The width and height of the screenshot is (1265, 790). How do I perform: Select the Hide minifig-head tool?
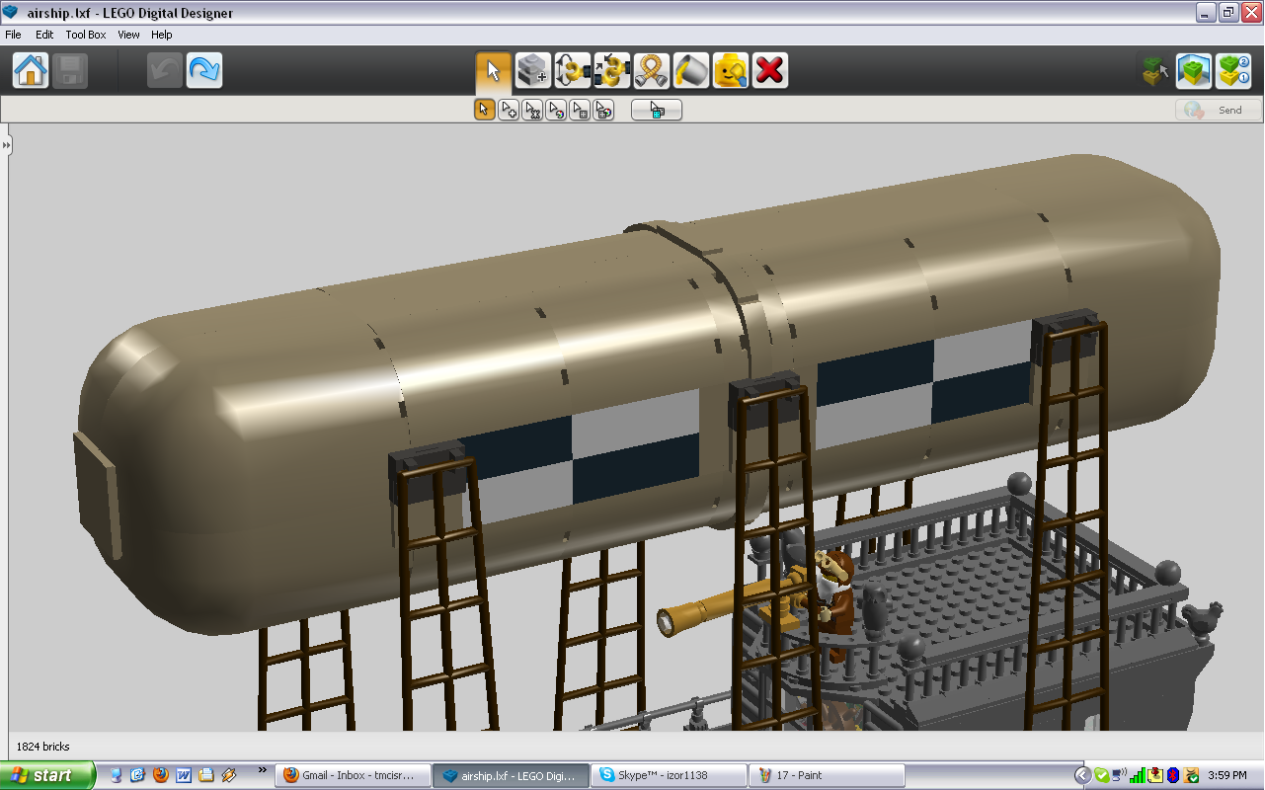[x=731, y=71]
